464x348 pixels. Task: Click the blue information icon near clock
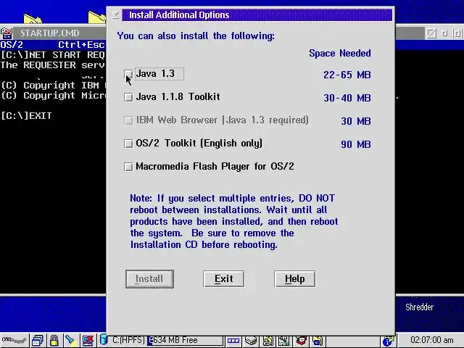(388, 341)
